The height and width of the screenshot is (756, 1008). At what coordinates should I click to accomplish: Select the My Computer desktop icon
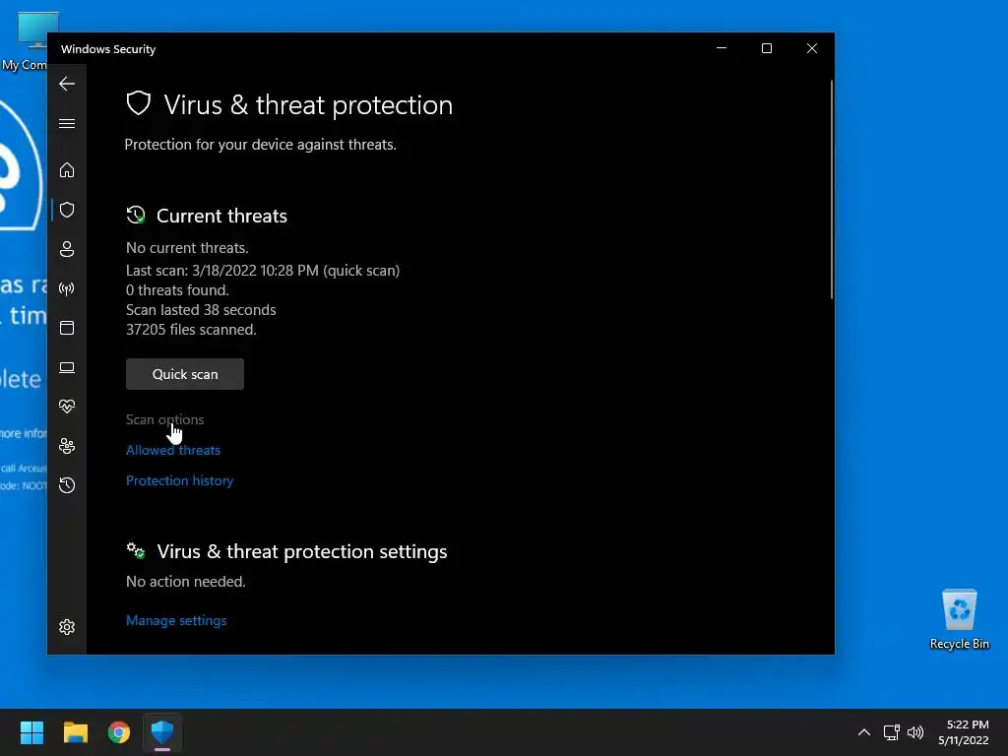point(26,41)
